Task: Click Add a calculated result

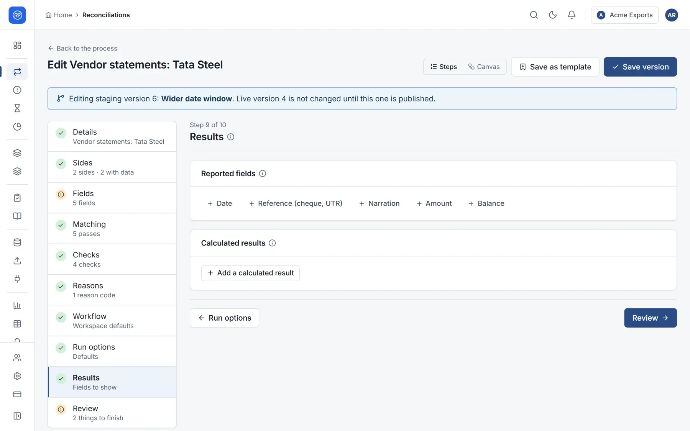Action: 250,273
